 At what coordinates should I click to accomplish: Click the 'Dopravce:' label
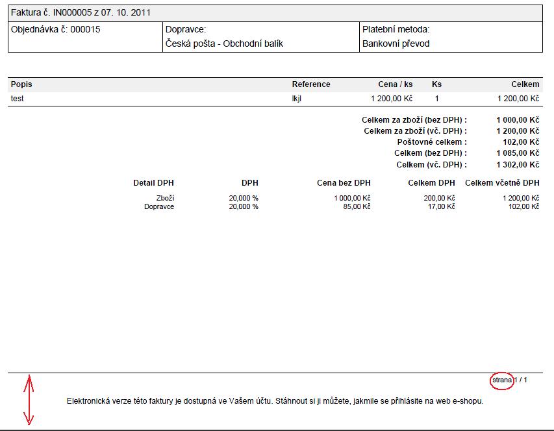[x=186, y=29]
